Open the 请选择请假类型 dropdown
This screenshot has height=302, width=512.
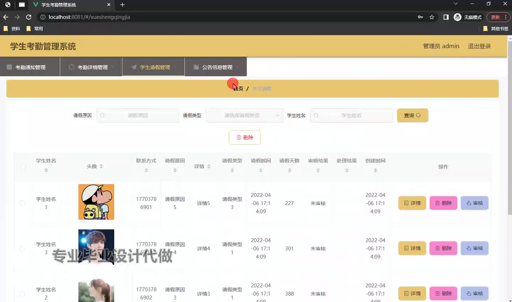point(245,115)
